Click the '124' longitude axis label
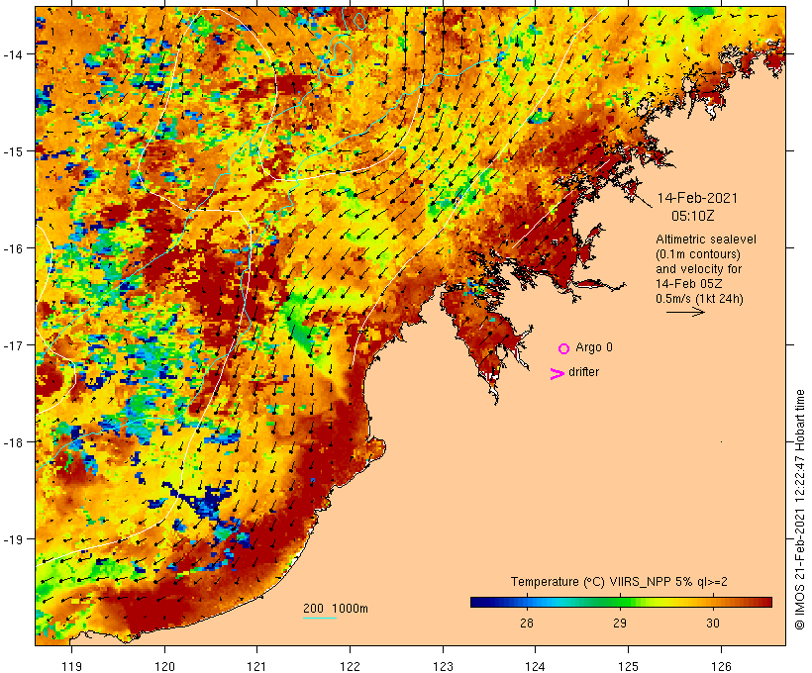 tap(536, 666)
